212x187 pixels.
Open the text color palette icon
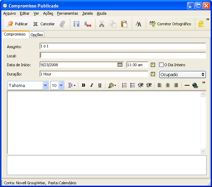(x=112, y=85)
